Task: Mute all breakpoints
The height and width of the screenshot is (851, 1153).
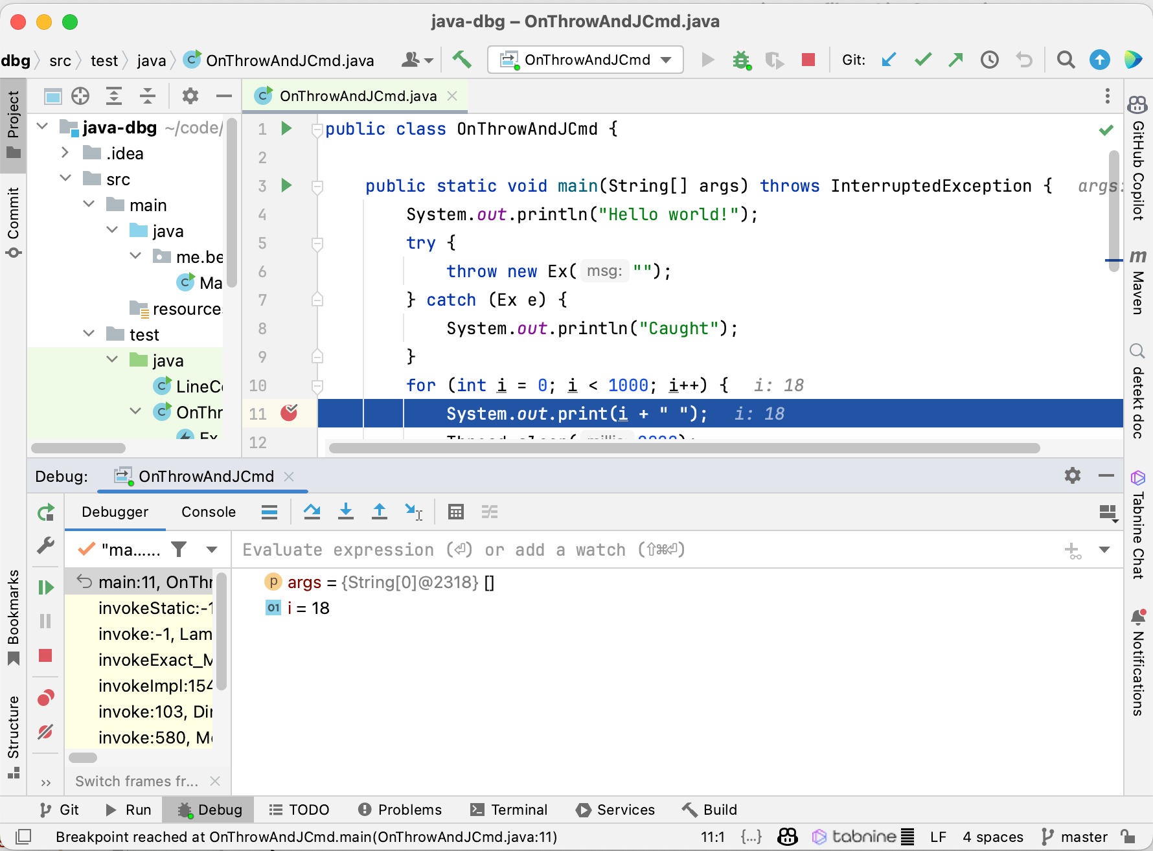Action: [45, 732]
